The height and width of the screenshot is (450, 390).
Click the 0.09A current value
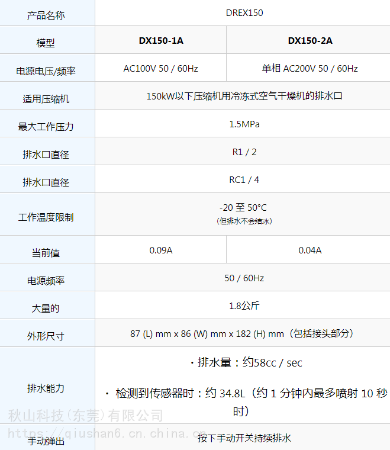point(161,250)
